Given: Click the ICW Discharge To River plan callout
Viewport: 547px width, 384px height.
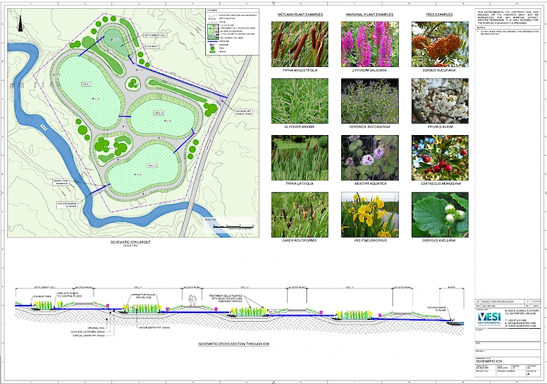Looking at the screenshot, I should pos(67,205).
